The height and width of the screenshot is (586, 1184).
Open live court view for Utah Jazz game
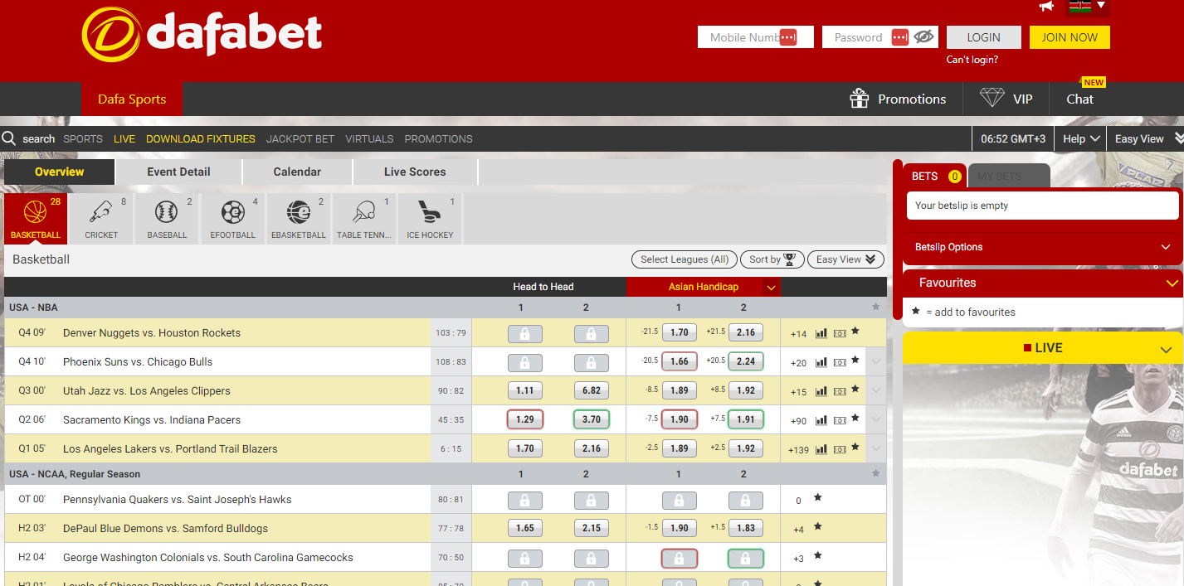840,391
